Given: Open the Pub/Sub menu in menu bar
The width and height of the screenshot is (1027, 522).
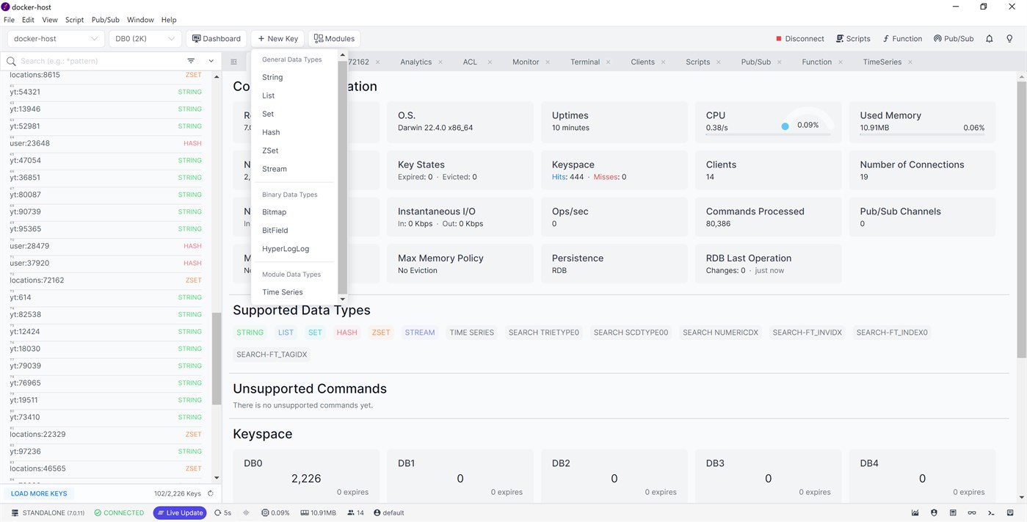Looking at the screenshot, I should (x=105, y=20).
